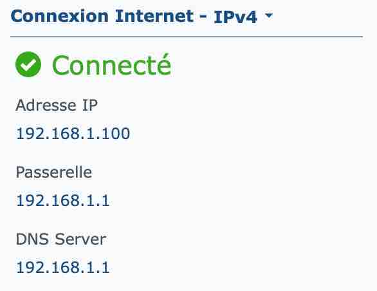This screenshot has width=377, height=291.
Task: Select the gateway address under Passerelle
Action: tap(62, 200)
